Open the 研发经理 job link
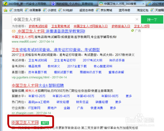Image resolution: width=164 pixels, height=131 pixels. [63, 102]
